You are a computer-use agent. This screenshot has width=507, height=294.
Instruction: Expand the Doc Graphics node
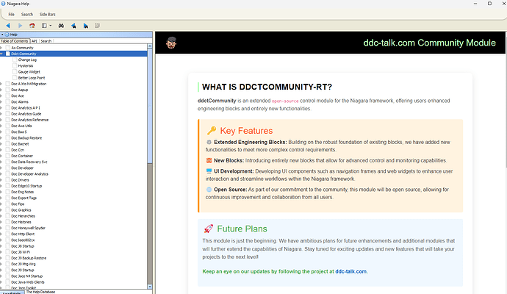1,210
